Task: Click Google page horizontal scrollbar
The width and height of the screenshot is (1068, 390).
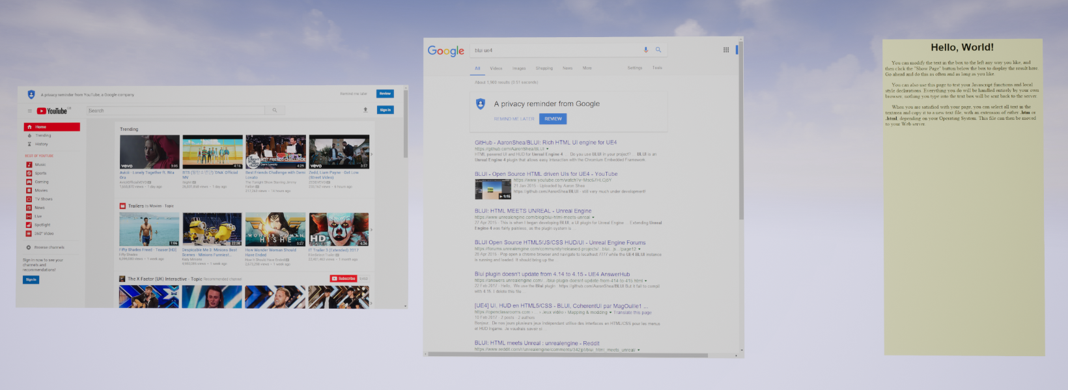Action: tap(567, 355)
